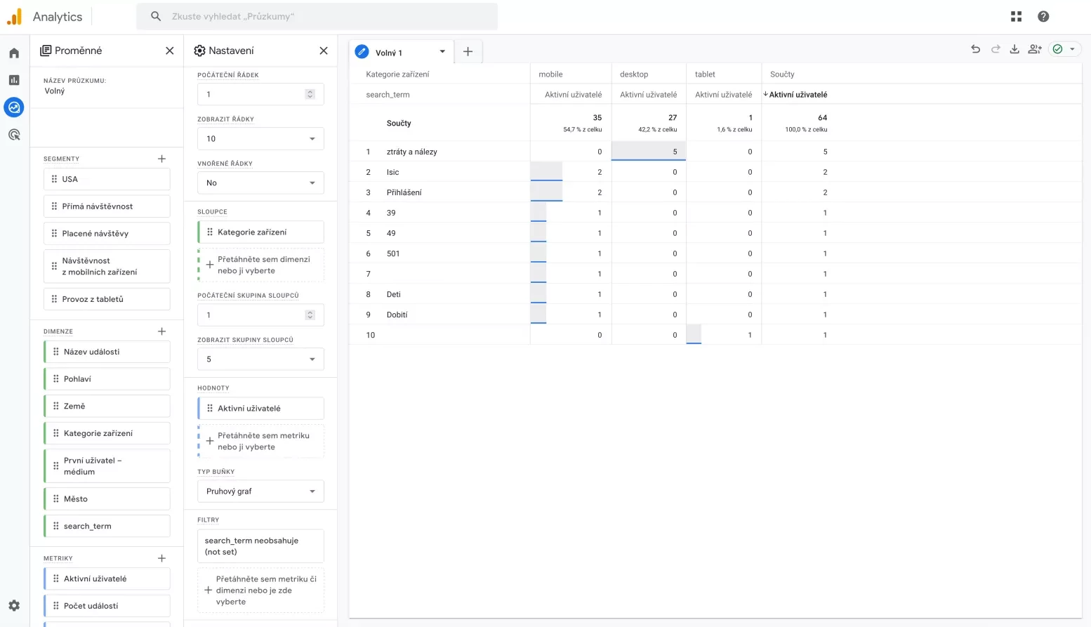Select the Volný 1 tab
Image resolution: width=1091 pixels, height=627 pixels.
click(x=389, y=53)
